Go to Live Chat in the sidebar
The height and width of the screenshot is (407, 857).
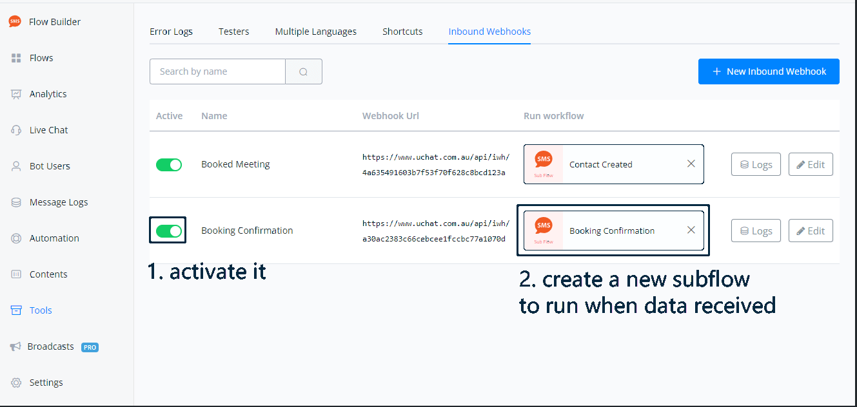pos(49,130)
